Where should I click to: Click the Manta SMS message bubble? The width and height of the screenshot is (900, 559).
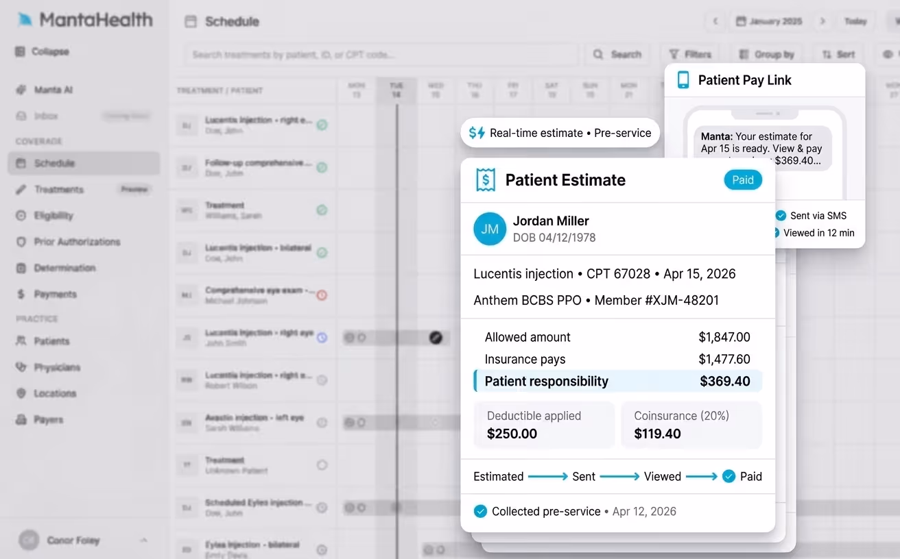coord(762,147)
